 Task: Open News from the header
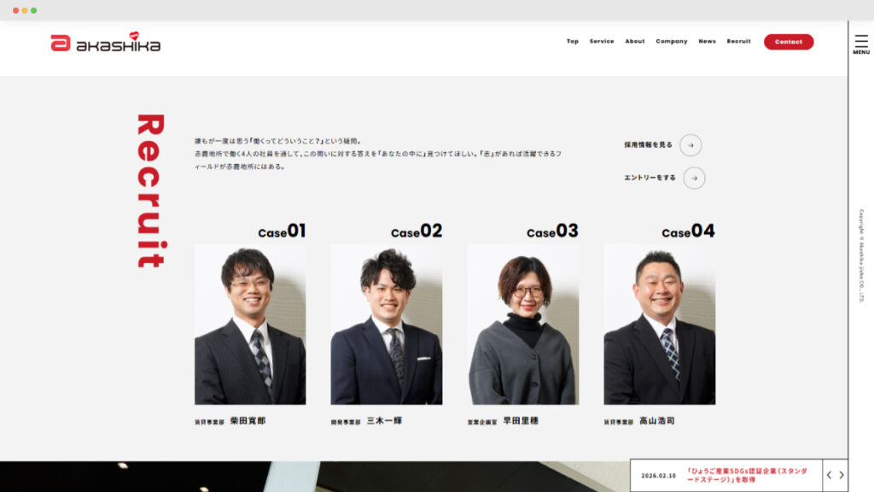pyautogui.click(x=707, y=42)
